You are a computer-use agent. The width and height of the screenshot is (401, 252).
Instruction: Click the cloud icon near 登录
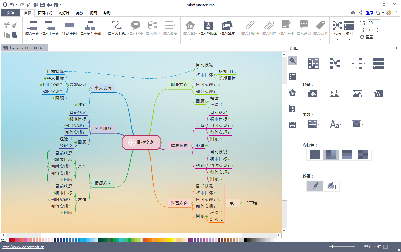click(353, 13)
